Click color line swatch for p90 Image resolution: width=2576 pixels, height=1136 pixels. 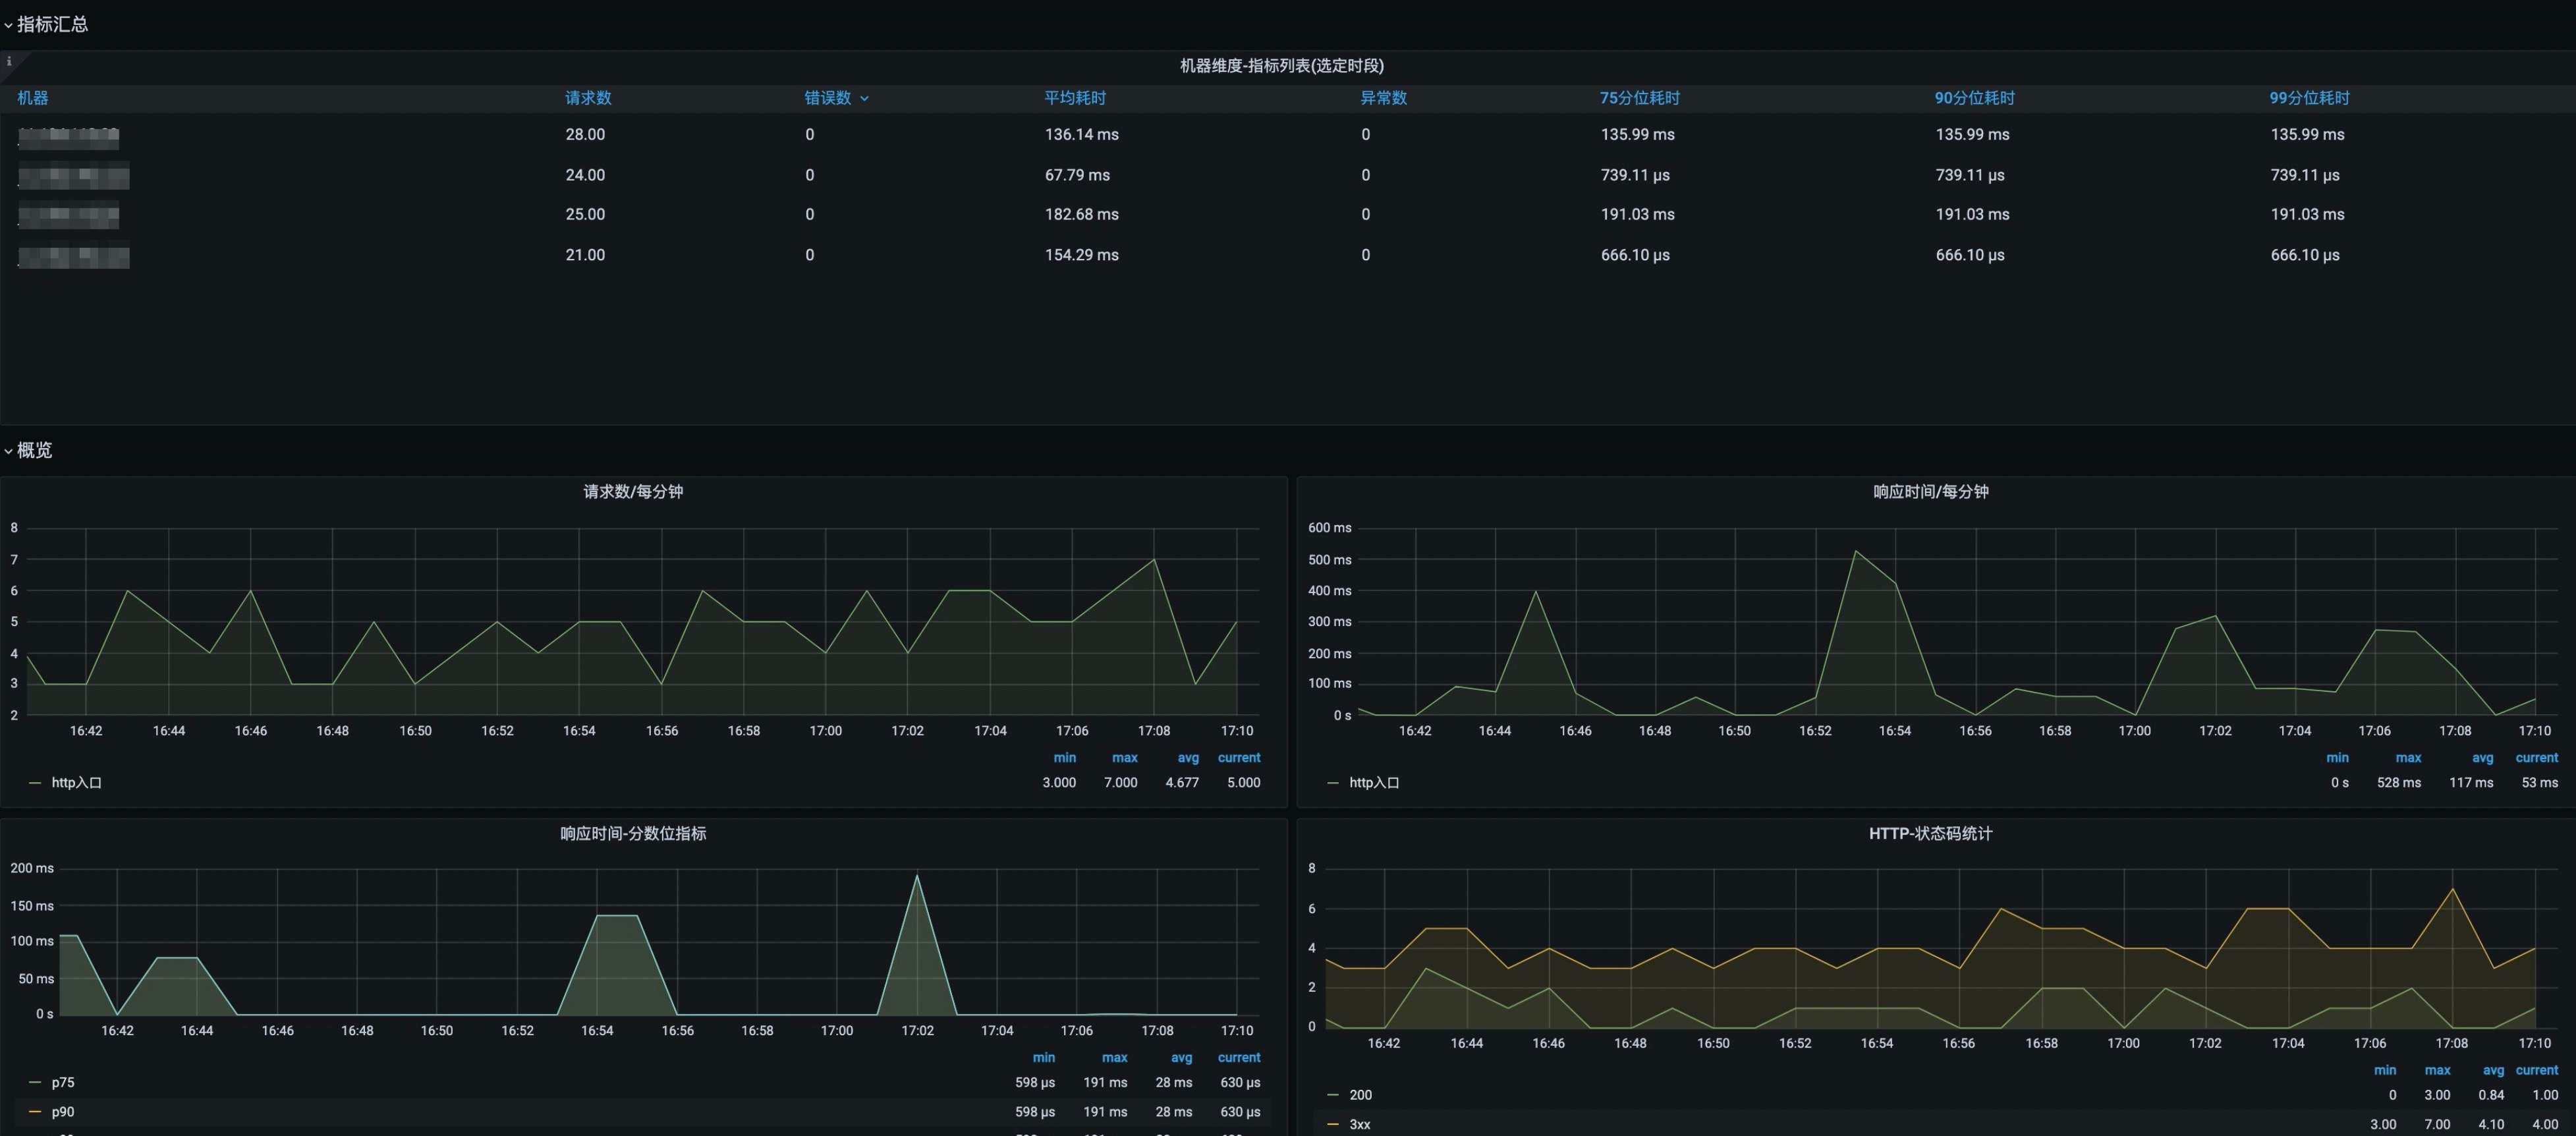[35, 1111]
